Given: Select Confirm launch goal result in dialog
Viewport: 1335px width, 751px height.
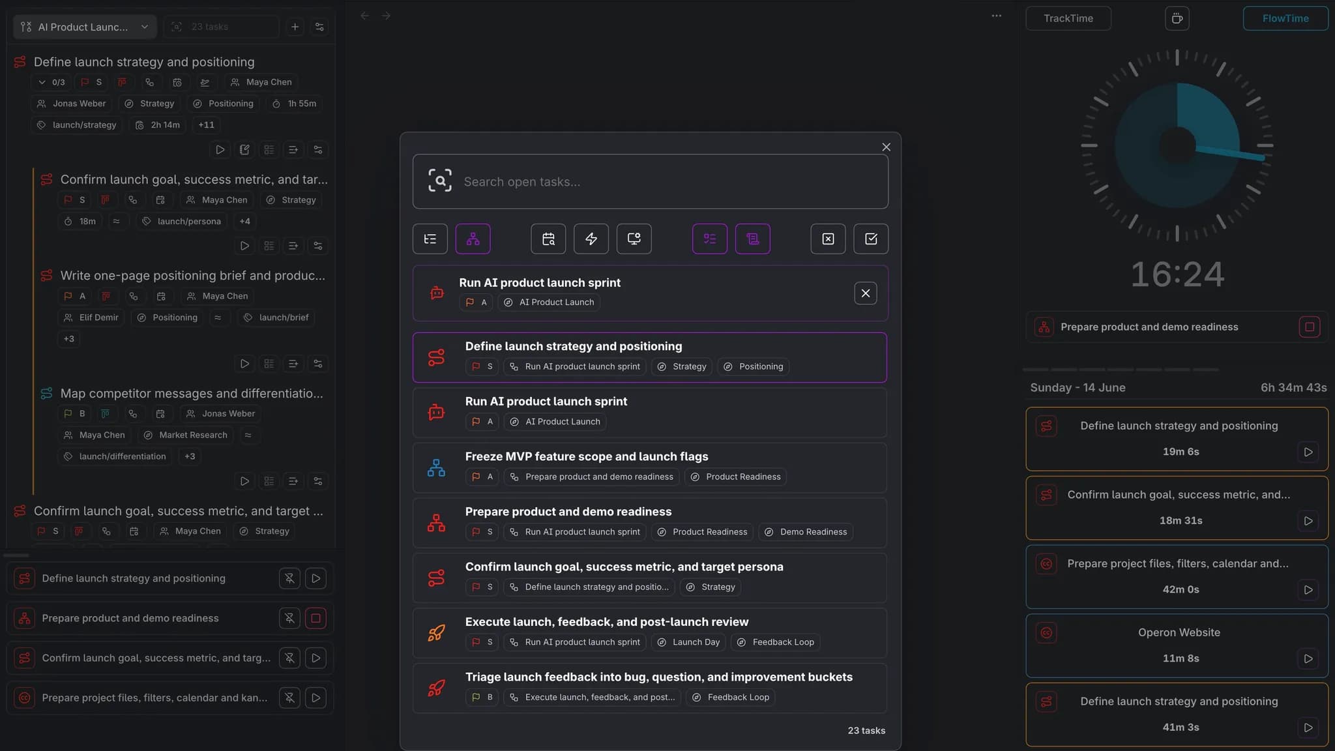Looking at the screenshot, I should (x=650, y=578).
